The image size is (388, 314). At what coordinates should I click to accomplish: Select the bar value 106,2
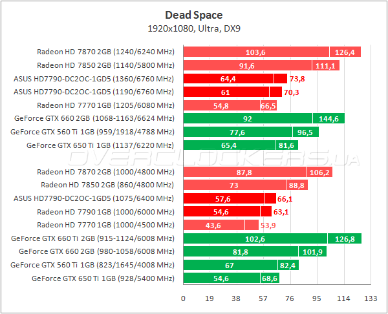coord(319,173)
